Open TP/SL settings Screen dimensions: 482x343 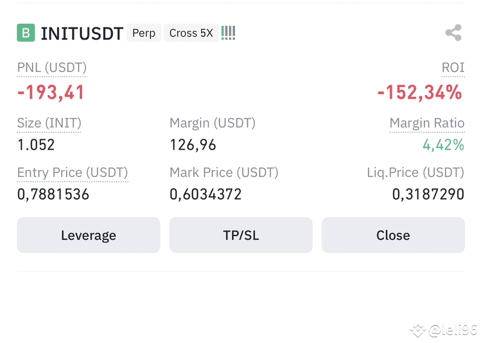[241, 235]
